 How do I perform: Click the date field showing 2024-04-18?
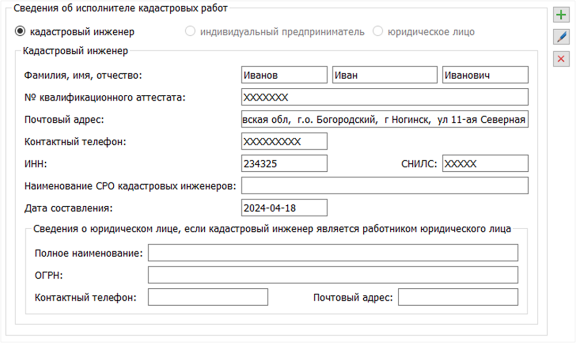[x=284, y=208]
